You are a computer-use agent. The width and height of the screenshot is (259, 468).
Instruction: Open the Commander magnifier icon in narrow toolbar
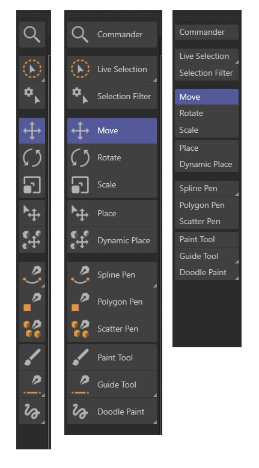point(32,34)
